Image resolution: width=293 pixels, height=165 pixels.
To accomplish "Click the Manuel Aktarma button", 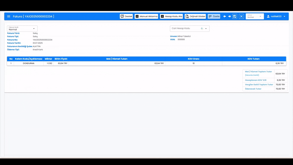I will [x=146, y=16].
